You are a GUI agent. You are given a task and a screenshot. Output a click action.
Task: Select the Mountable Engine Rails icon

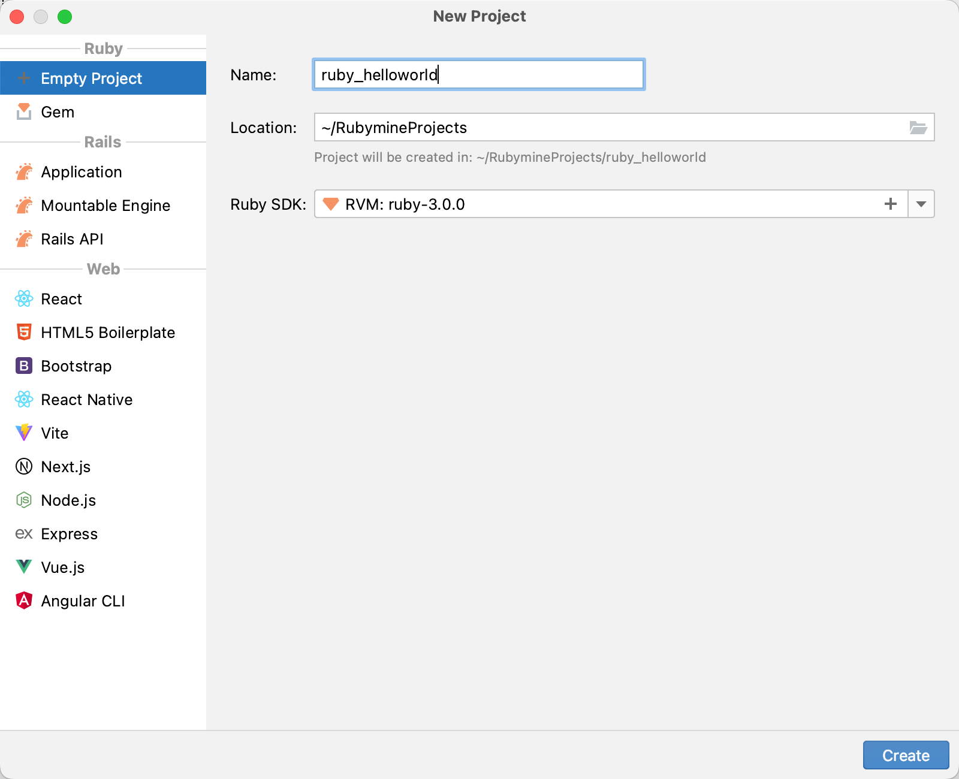[x=24, y=205]
